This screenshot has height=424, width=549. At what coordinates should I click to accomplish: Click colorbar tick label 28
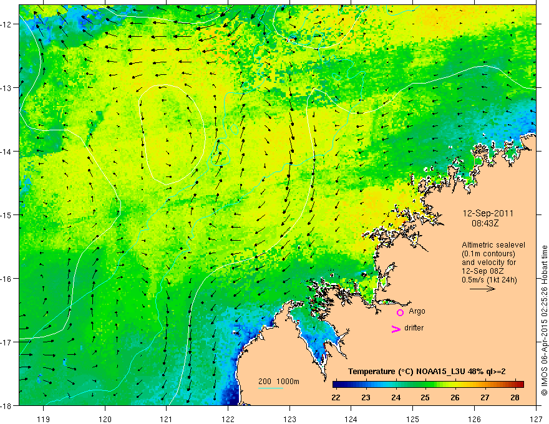(515, 397)
